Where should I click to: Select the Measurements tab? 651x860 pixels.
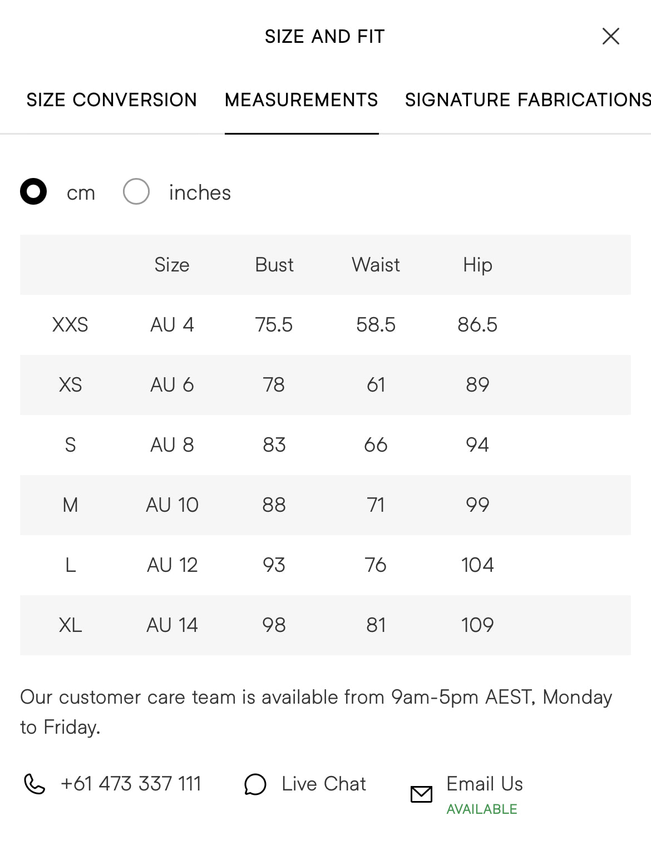point(302,100)
